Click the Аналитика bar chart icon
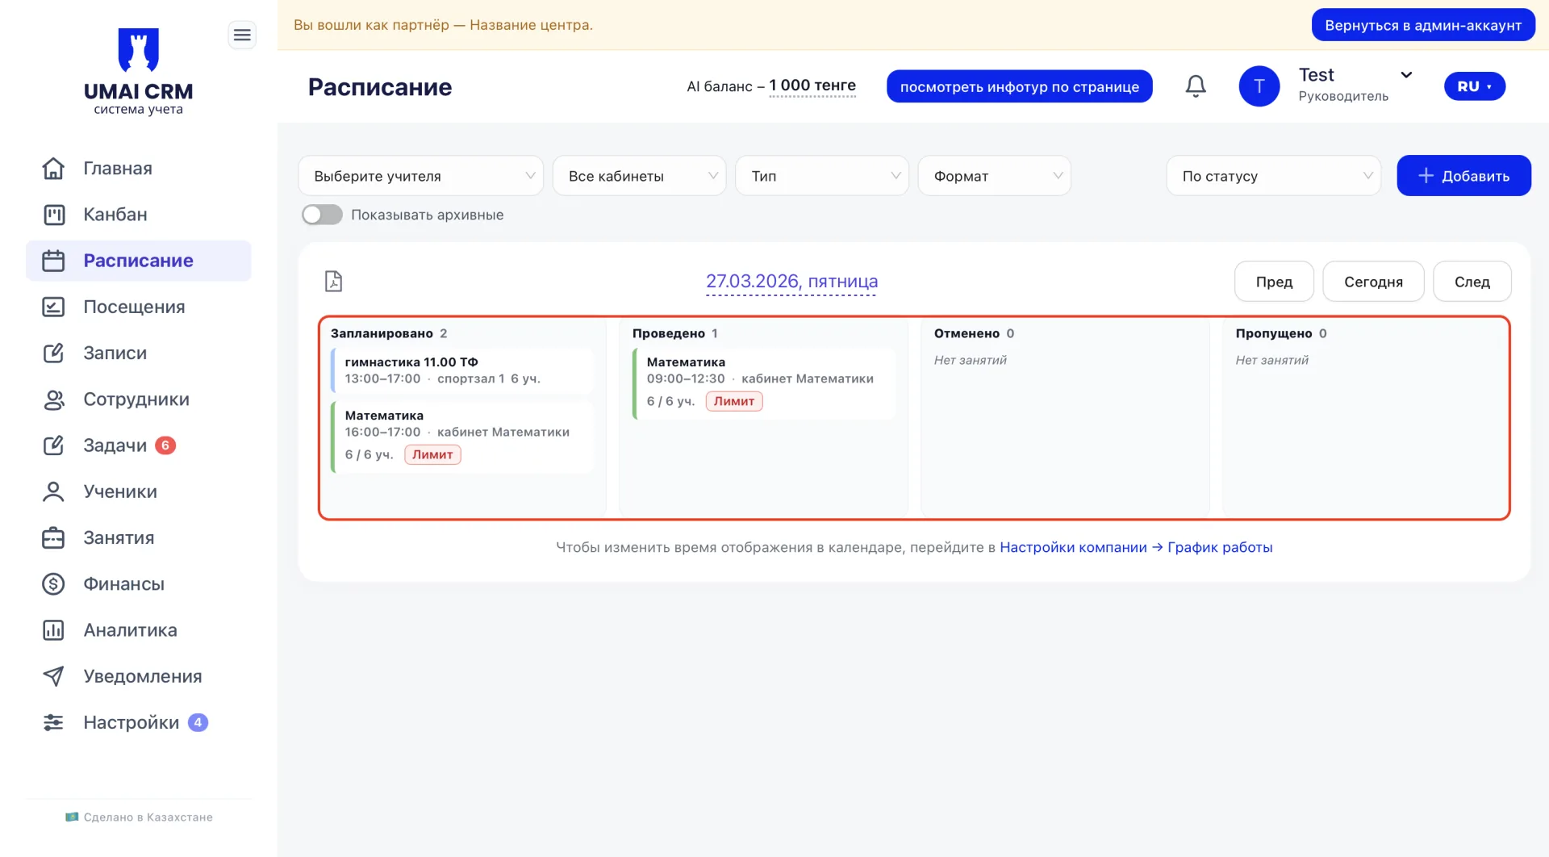The image size is (1549, 857). pyautogui.click(x=53, y=630)
